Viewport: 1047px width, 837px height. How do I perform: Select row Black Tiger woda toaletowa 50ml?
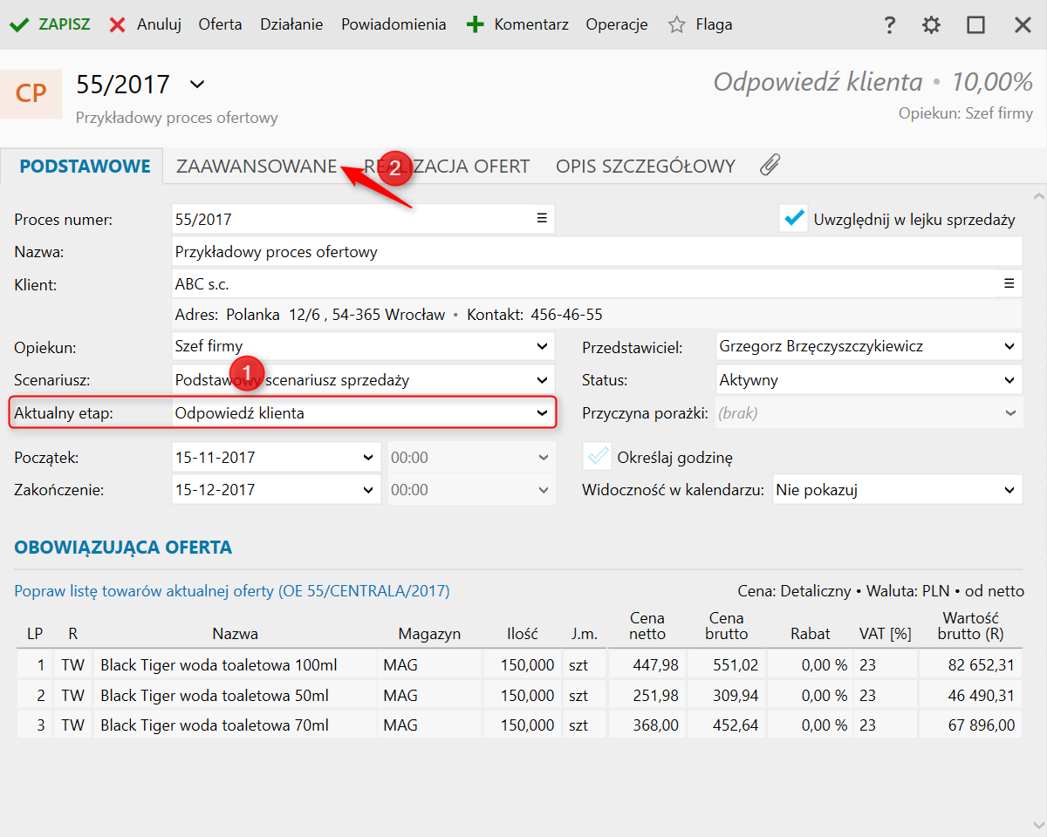(x=519, y=696)
